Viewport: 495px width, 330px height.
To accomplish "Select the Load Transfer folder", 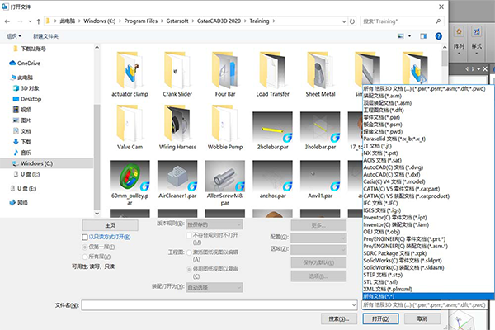I will [273, 74].
